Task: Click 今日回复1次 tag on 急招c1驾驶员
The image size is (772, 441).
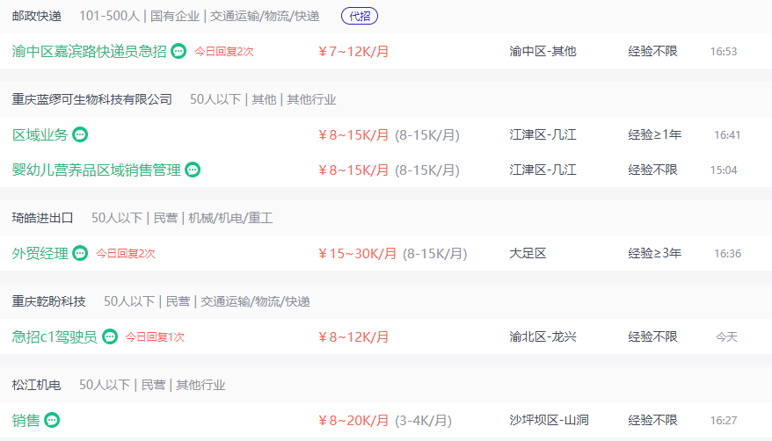Action: [155, 336]
